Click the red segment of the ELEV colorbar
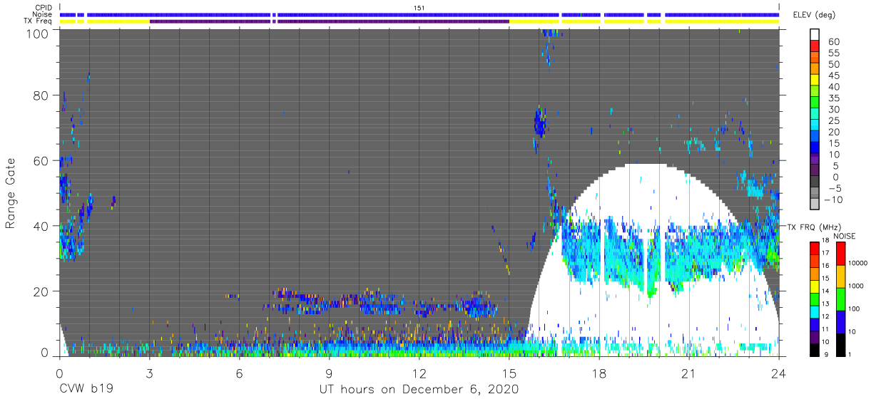Viewport: 876px width, 404px height. click(x=814, y=46)
